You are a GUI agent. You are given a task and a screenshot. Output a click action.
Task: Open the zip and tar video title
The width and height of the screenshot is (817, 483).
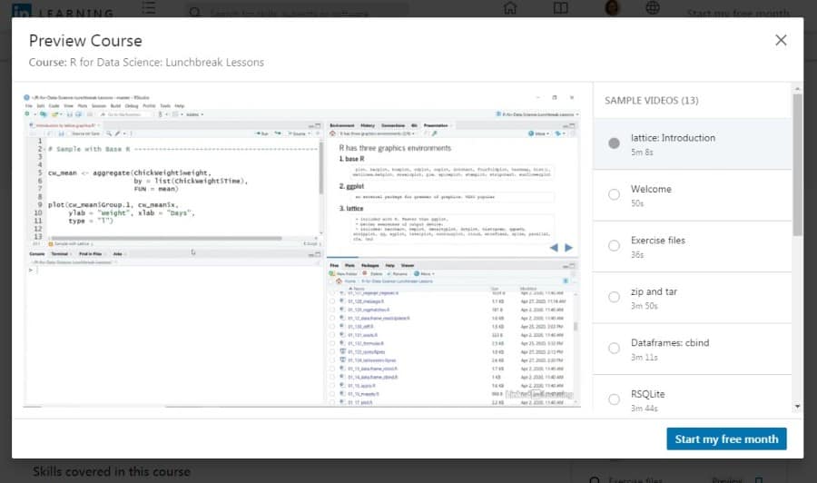pos(654,291)
